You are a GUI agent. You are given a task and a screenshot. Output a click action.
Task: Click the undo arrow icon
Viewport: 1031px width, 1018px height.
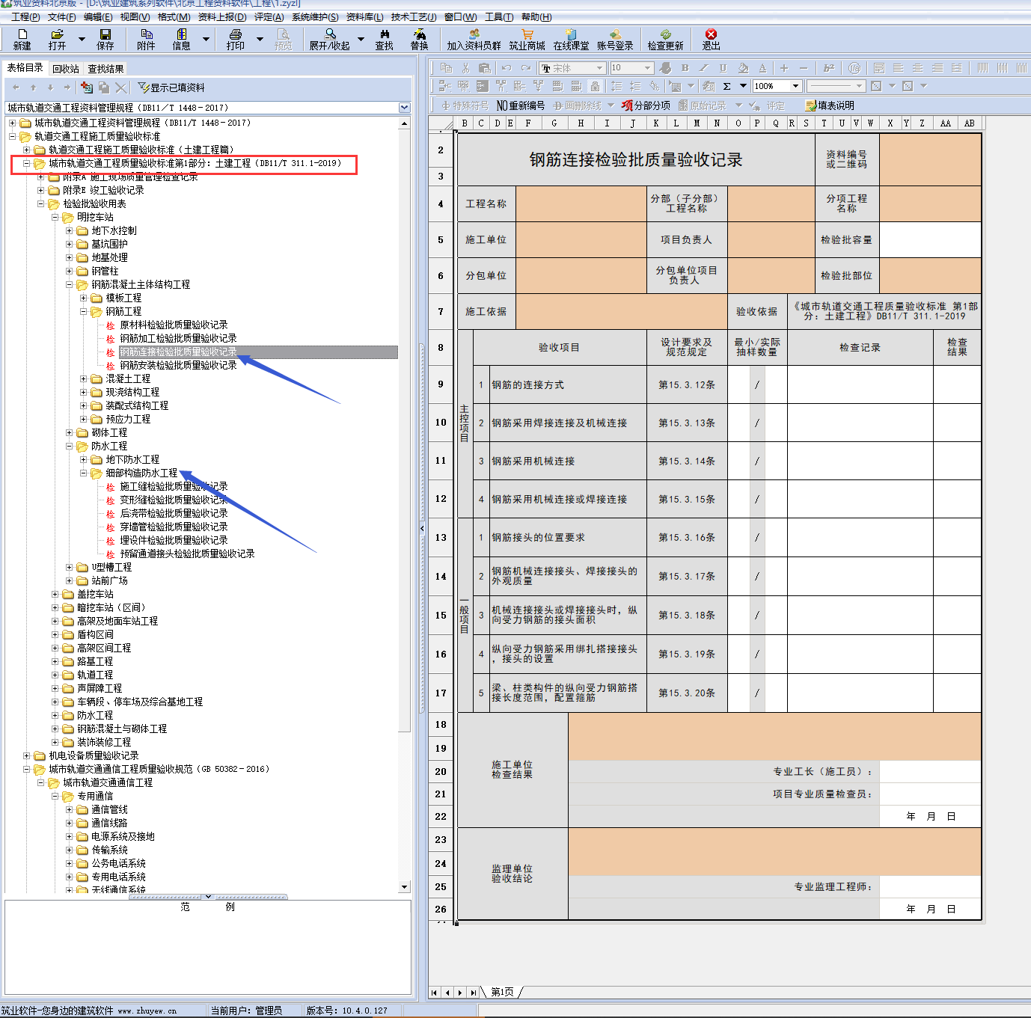(507, 68)
